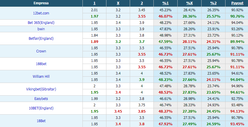The image size is (248, 127).
Task: Select bwin %1 value 47.83%
Action: 166,29
